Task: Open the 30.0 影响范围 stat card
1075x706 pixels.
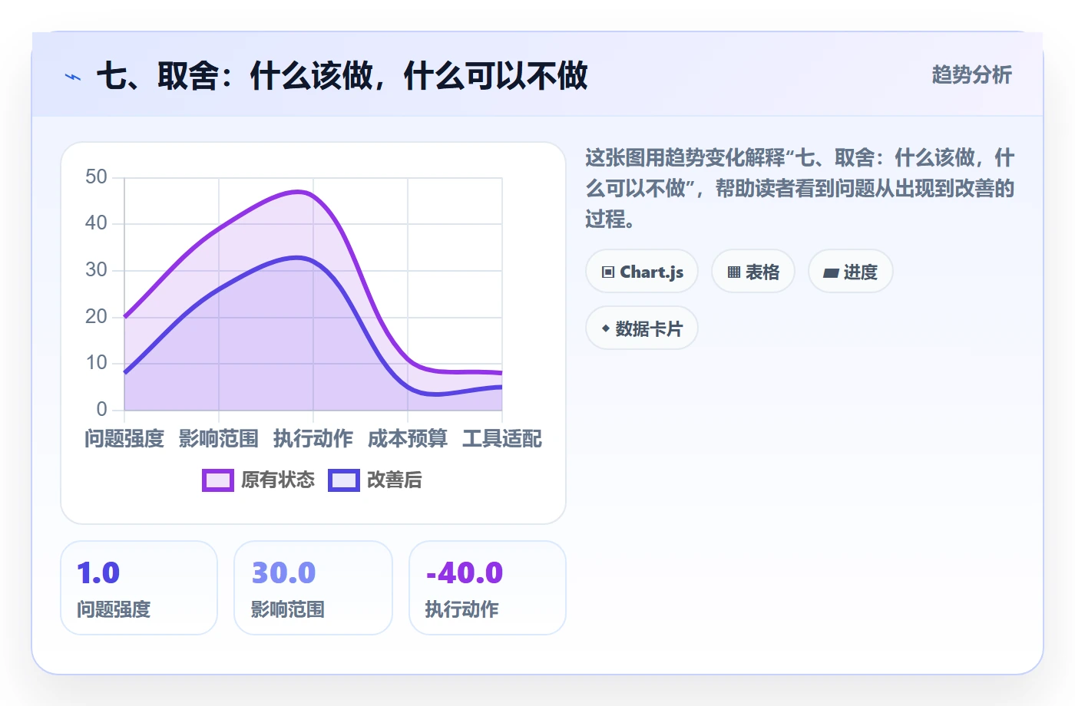Action: coord(313,588)
